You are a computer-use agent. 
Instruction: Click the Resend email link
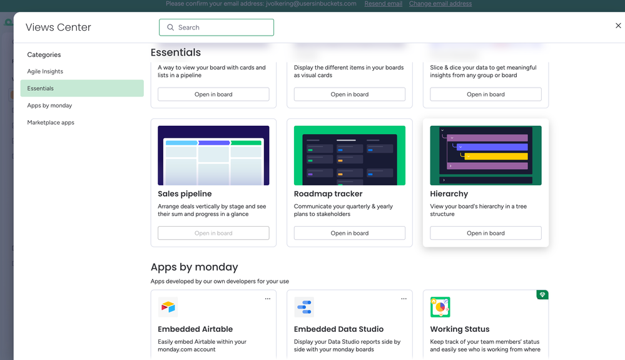383,4
